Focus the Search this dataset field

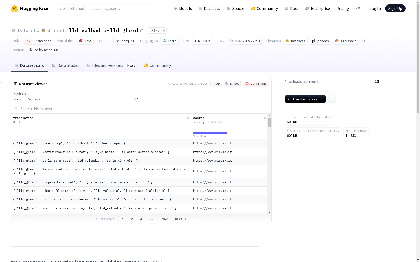[141, 109]
